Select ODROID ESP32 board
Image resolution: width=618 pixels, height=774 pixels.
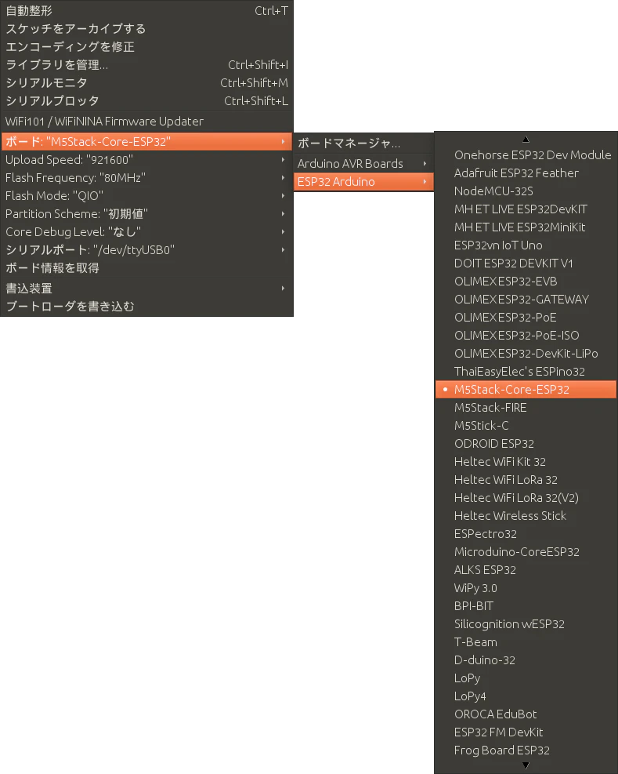(x=526, y=444)
